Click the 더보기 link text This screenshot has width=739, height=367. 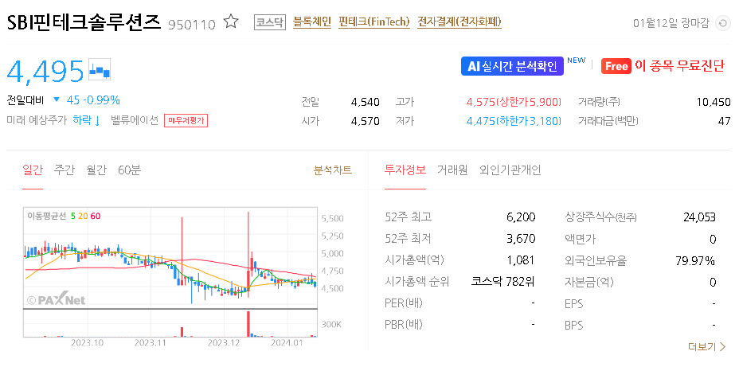pyautogui.click(x=702, y=347)
